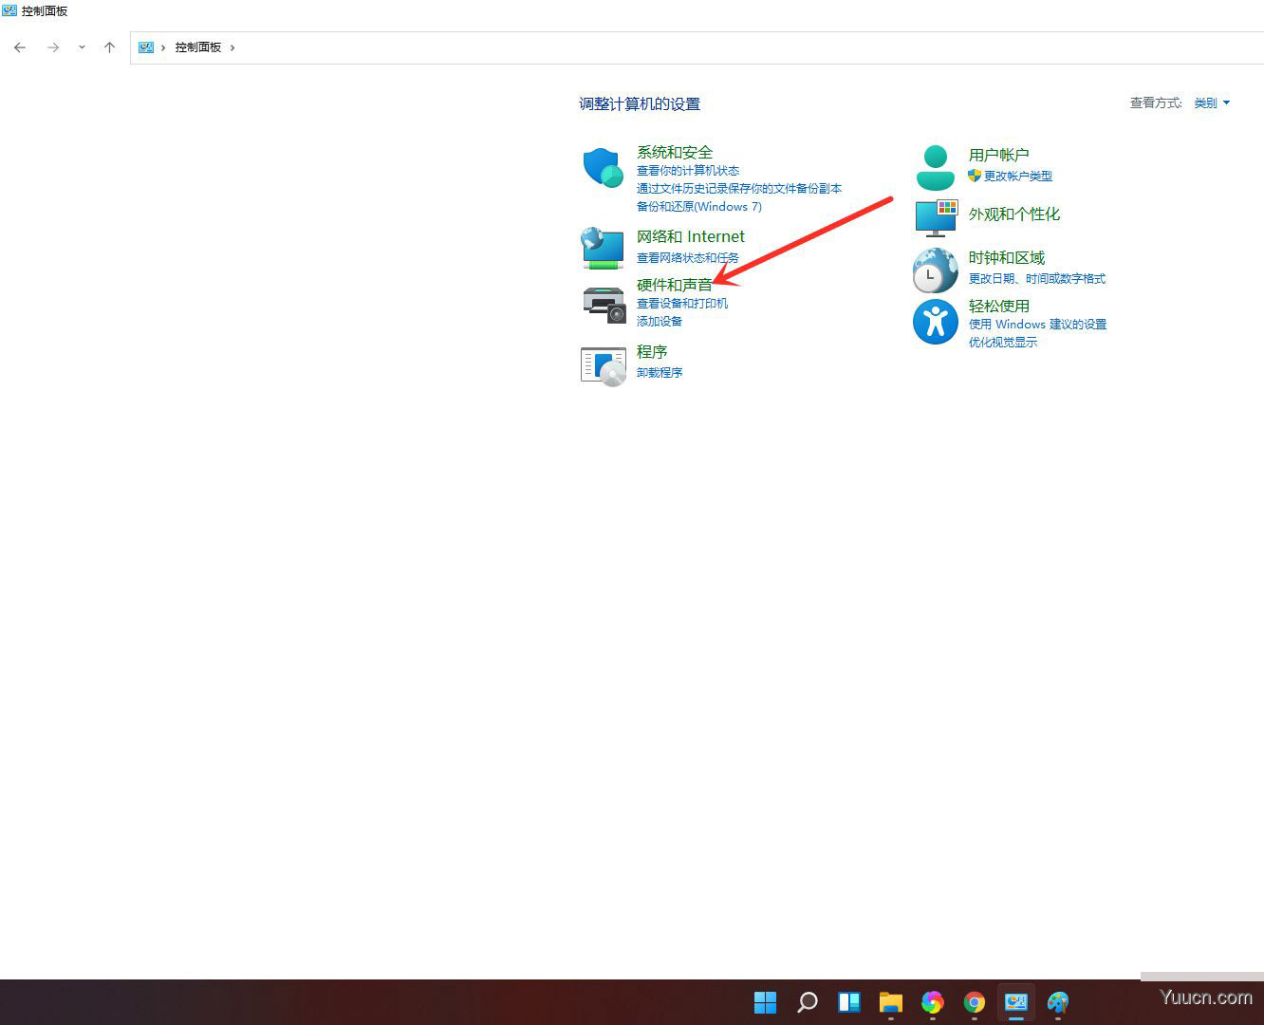Click the Ease of Access icon
Screen dimensions: 1264x1025
pos(935,322)
